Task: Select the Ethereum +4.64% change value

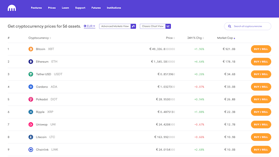Action: 199,62
